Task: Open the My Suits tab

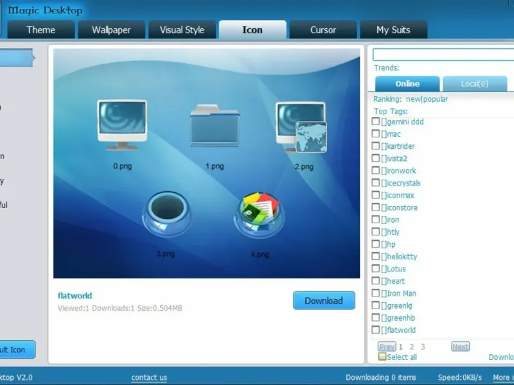Action: pos(393,30)
